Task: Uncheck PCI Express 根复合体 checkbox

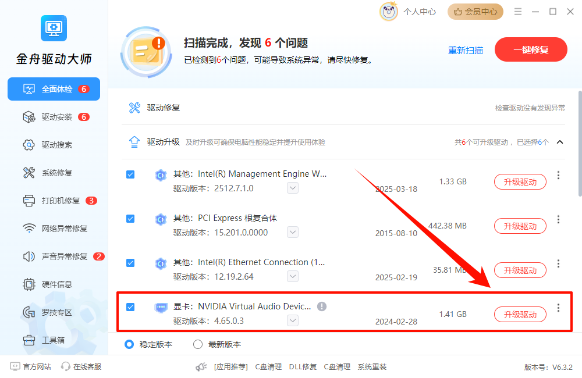Action: [130, 219]
